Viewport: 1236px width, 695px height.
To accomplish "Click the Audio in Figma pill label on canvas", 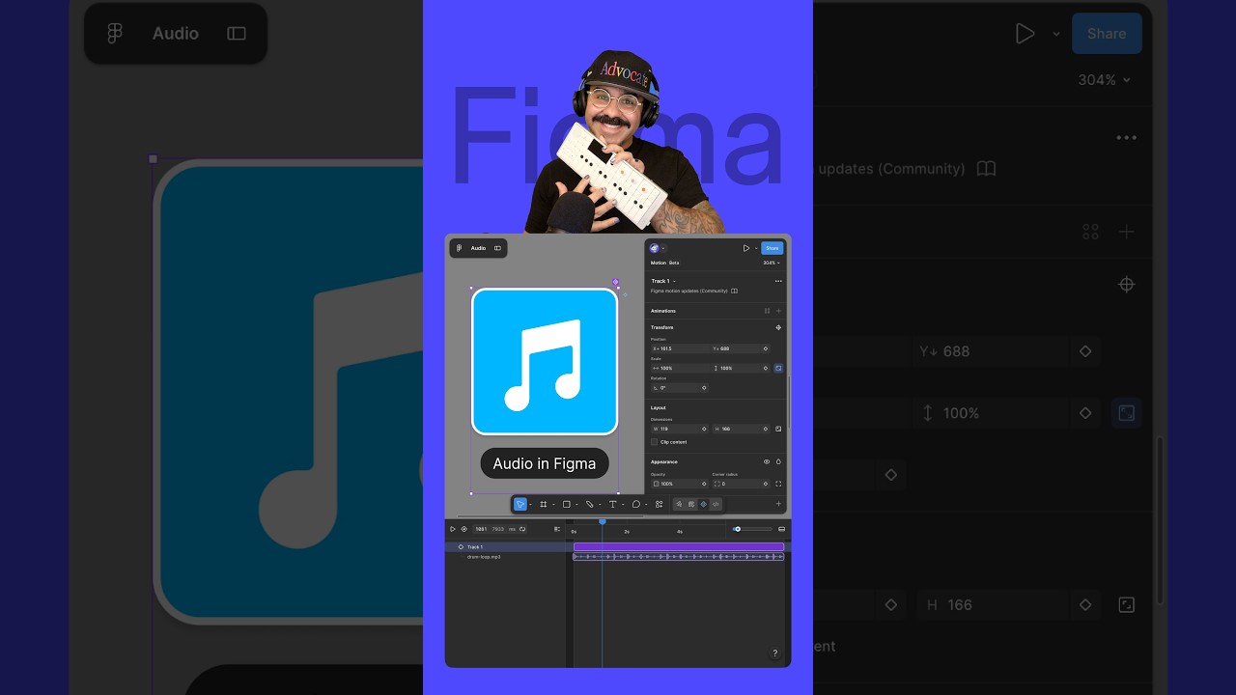I will [x=545, y=463].
